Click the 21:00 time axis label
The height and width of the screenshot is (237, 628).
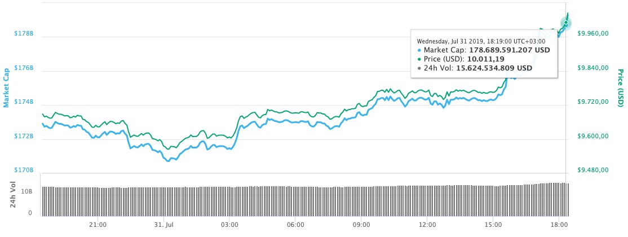tap(98, 225)
